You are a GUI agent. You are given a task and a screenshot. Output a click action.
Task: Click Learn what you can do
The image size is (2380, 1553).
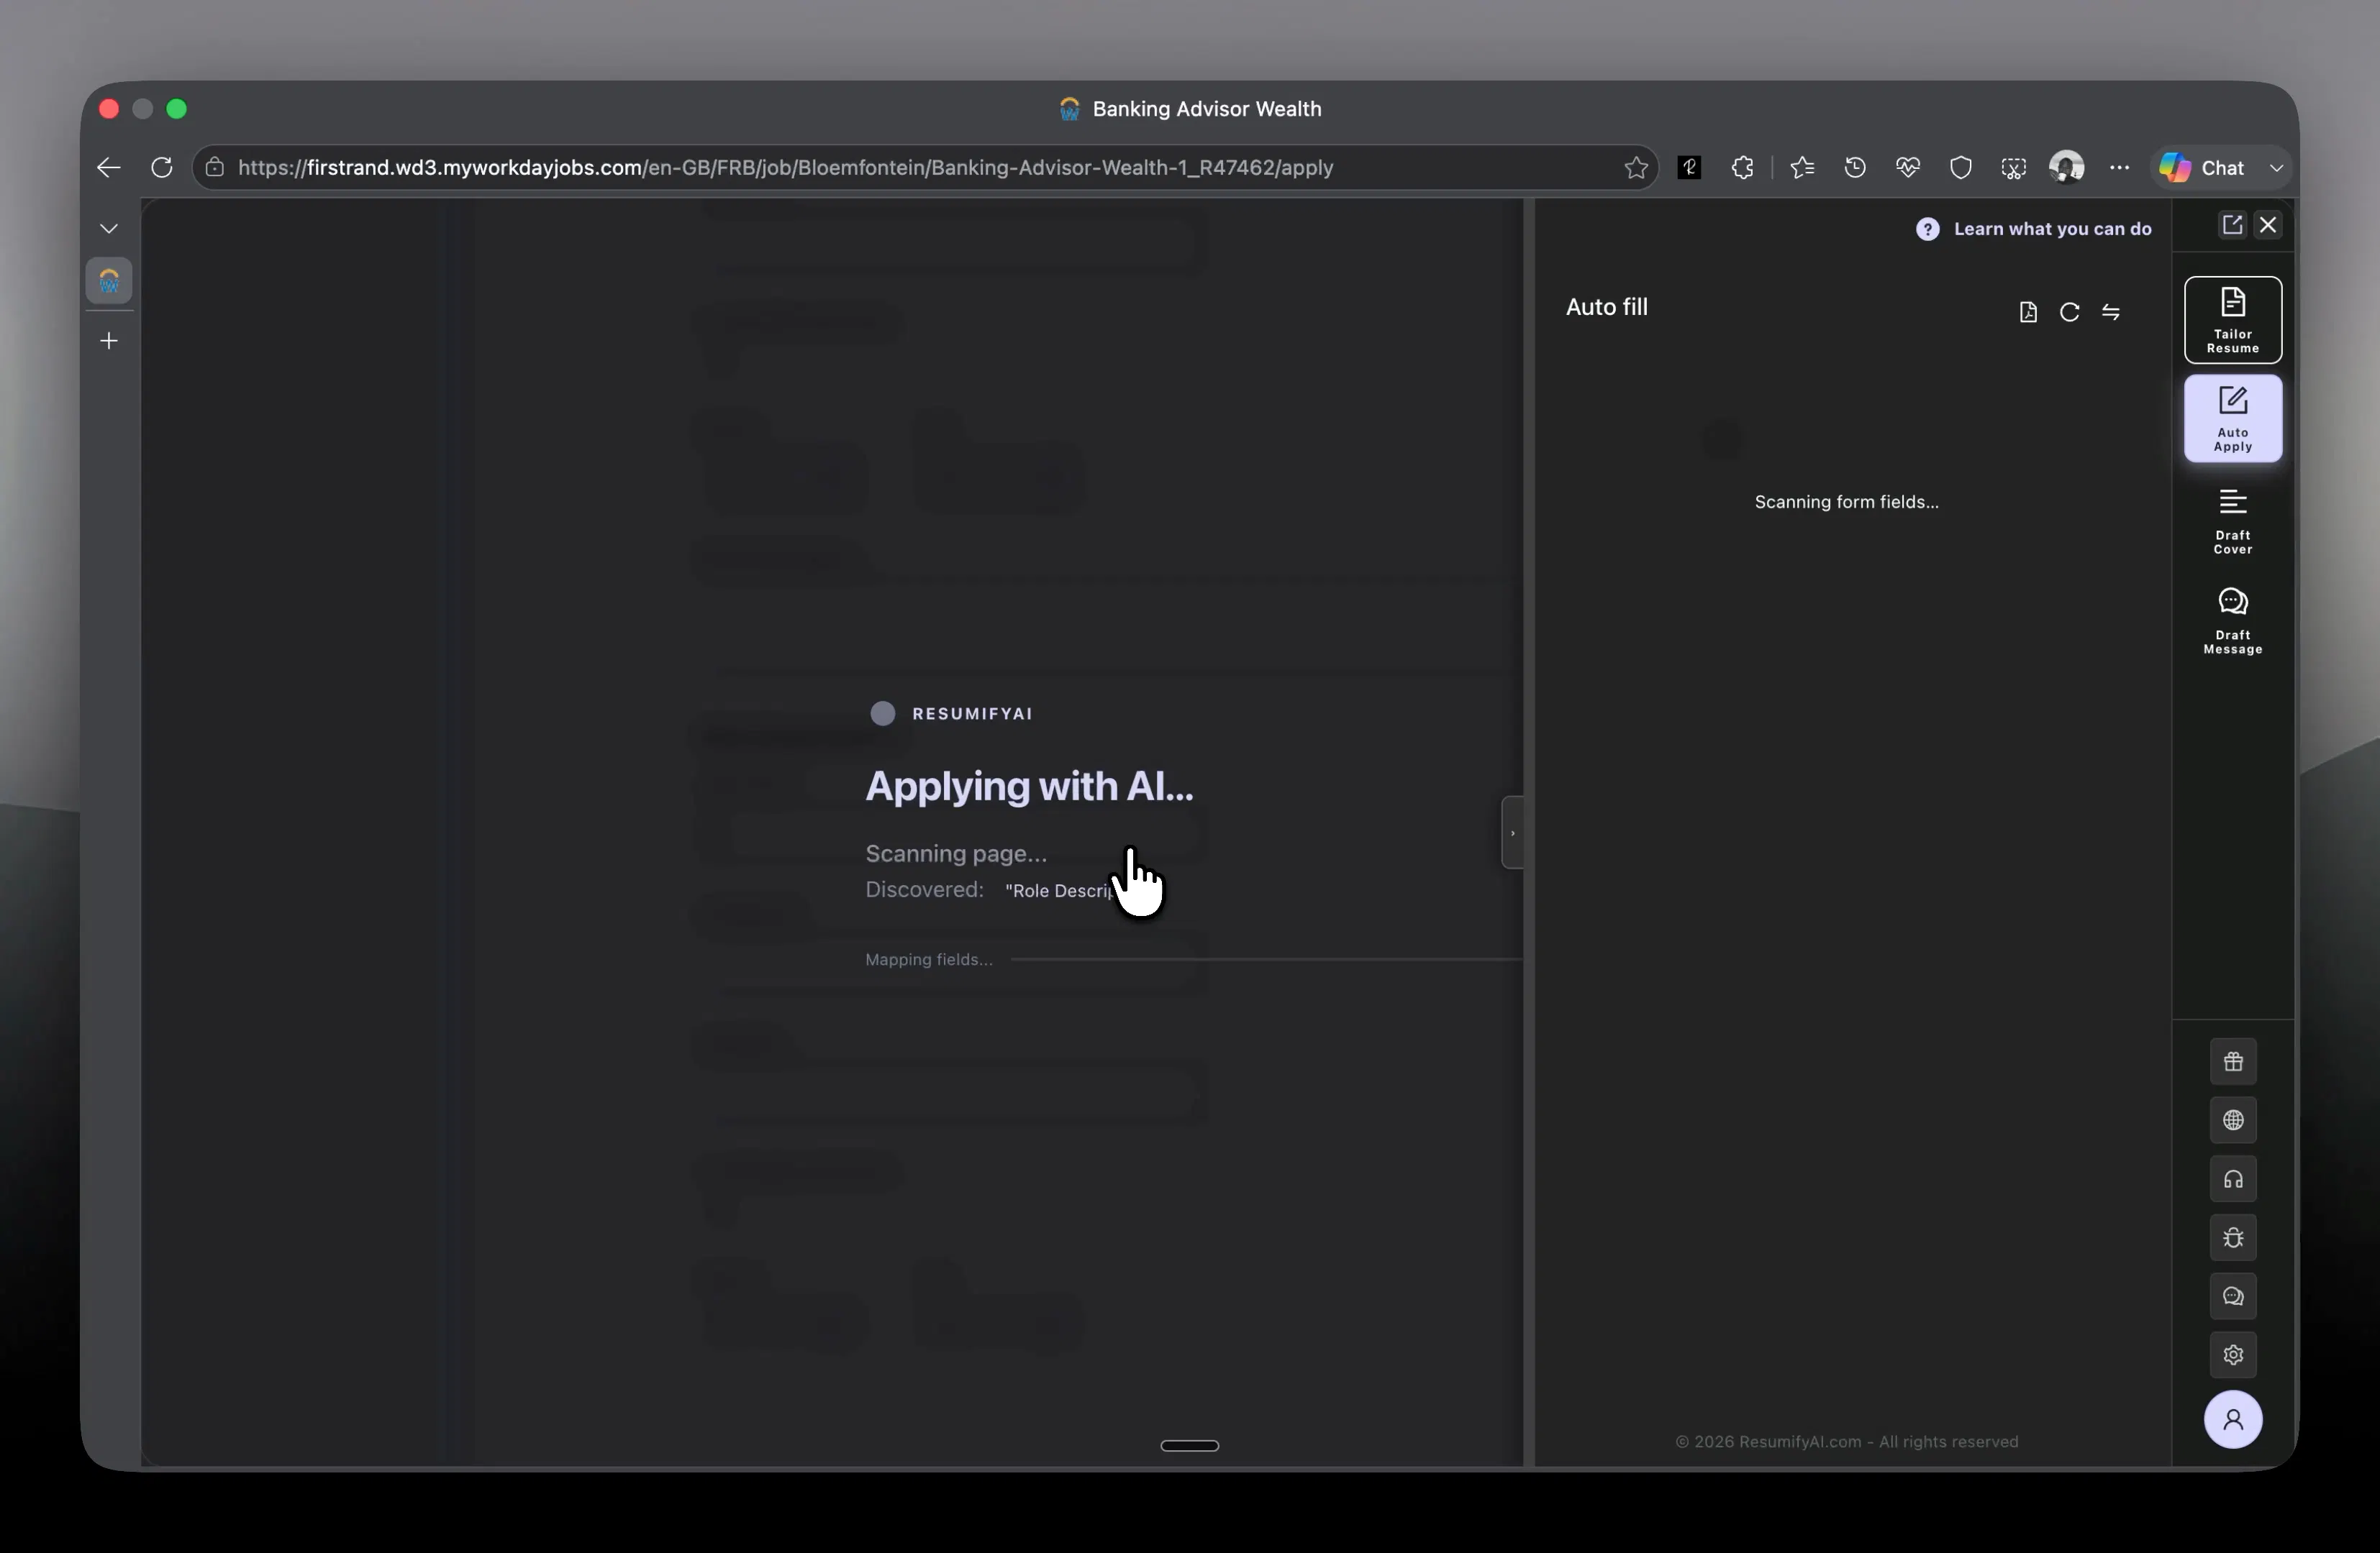point(2033,229)
